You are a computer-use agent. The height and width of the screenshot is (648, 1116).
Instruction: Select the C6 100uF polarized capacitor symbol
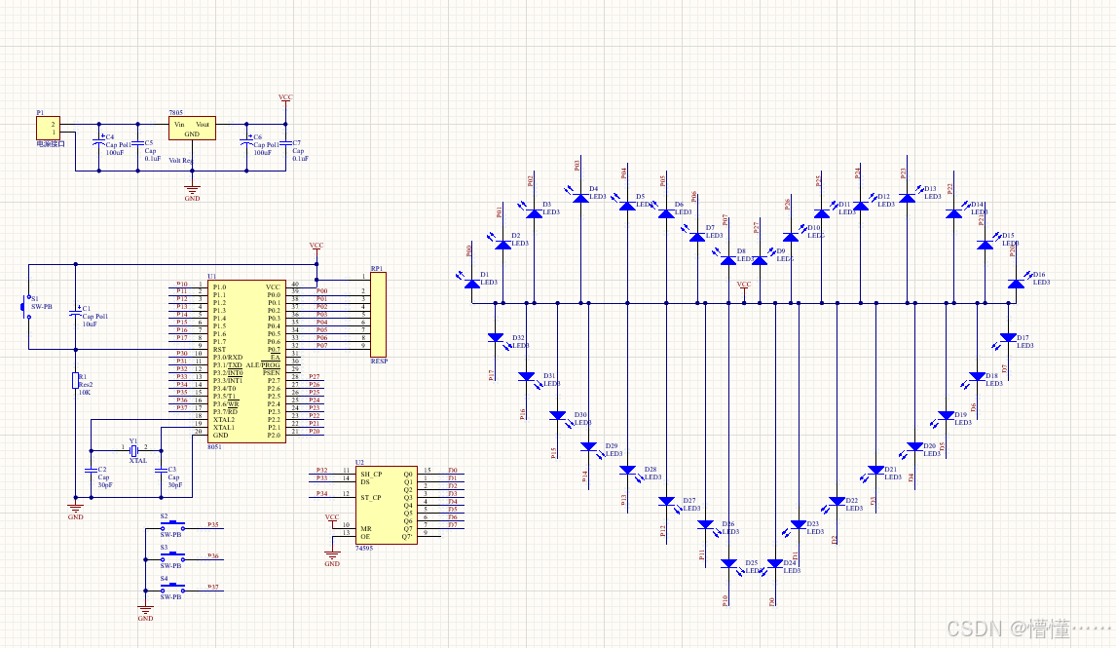pos(247,142)
